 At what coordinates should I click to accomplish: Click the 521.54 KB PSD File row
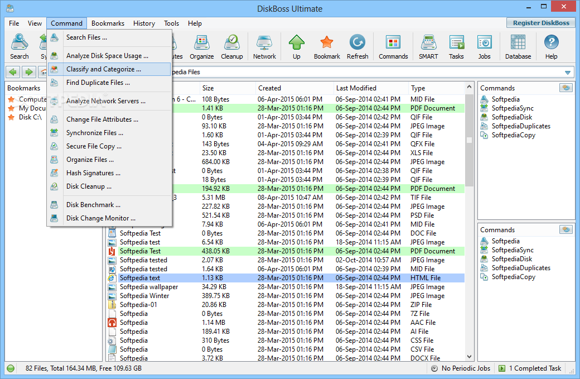click(x=318, y=215)
